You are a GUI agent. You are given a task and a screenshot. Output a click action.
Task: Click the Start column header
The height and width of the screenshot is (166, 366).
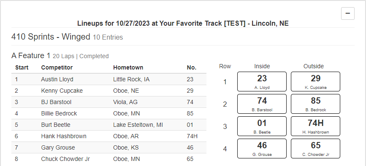coord(22,67)
